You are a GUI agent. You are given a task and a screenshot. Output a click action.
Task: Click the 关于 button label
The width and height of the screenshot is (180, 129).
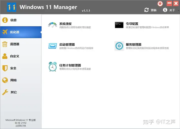tap(172, 10)
